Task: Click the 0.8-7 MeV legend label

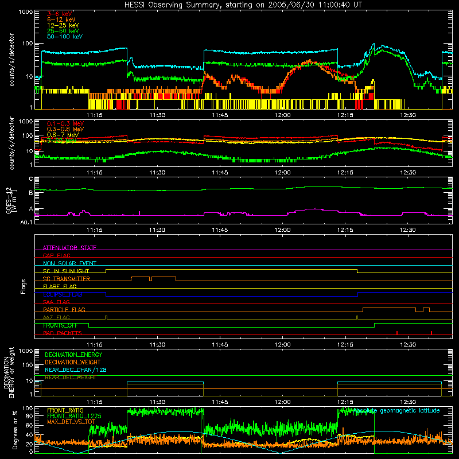Action: coord(63,135)
